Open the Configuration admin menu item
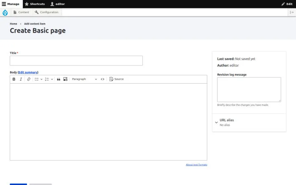Screen dimensions: 296x185 click(47, 12)
